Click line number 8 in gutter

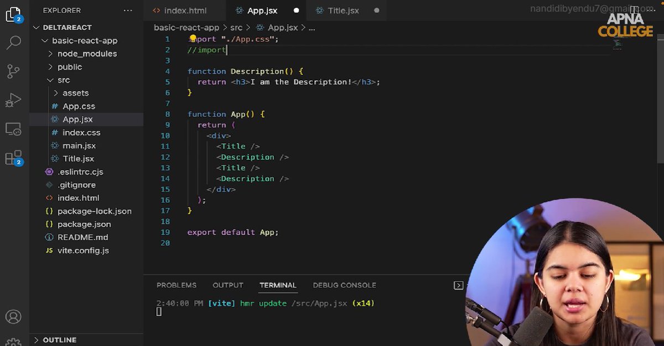(168, 114)
